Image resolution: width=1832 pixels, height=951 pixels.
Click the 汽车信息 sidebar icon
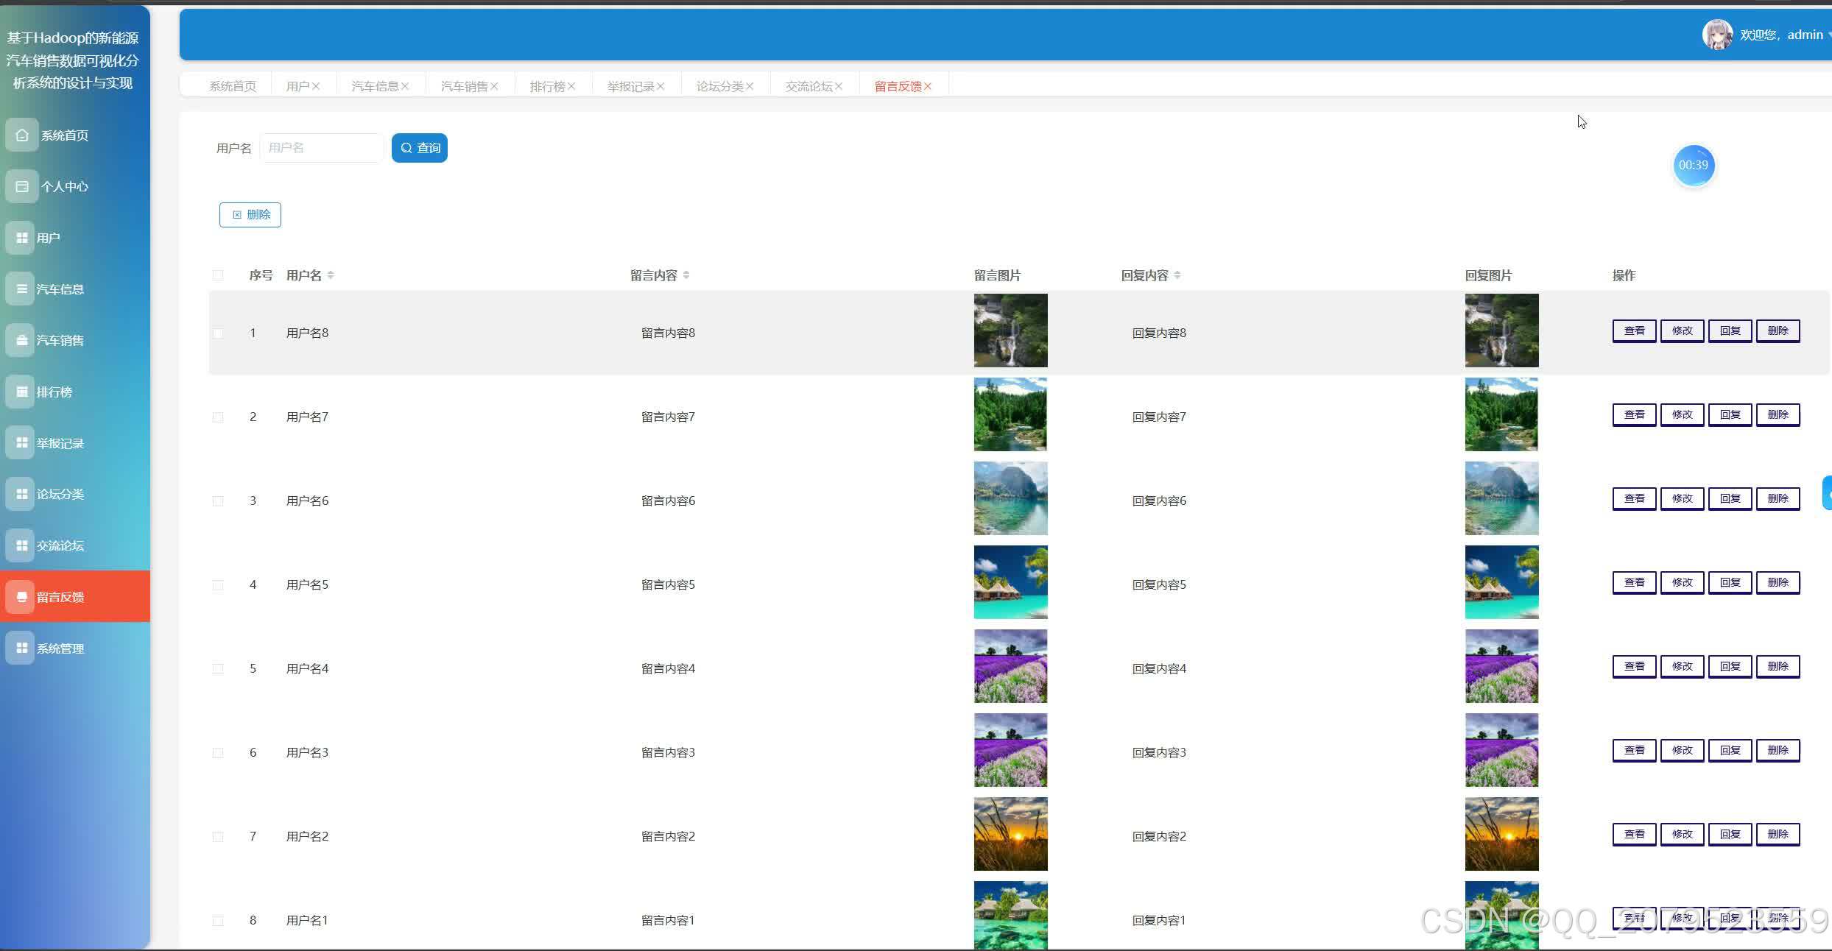pos(22,289)
